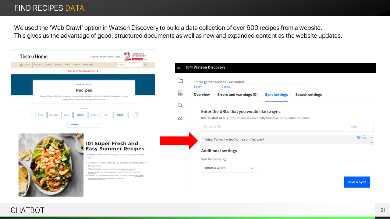Viewport: 390px width, 219px height.
Task: Click the URL list scrollbar down arrow
Action: (372, 142)
